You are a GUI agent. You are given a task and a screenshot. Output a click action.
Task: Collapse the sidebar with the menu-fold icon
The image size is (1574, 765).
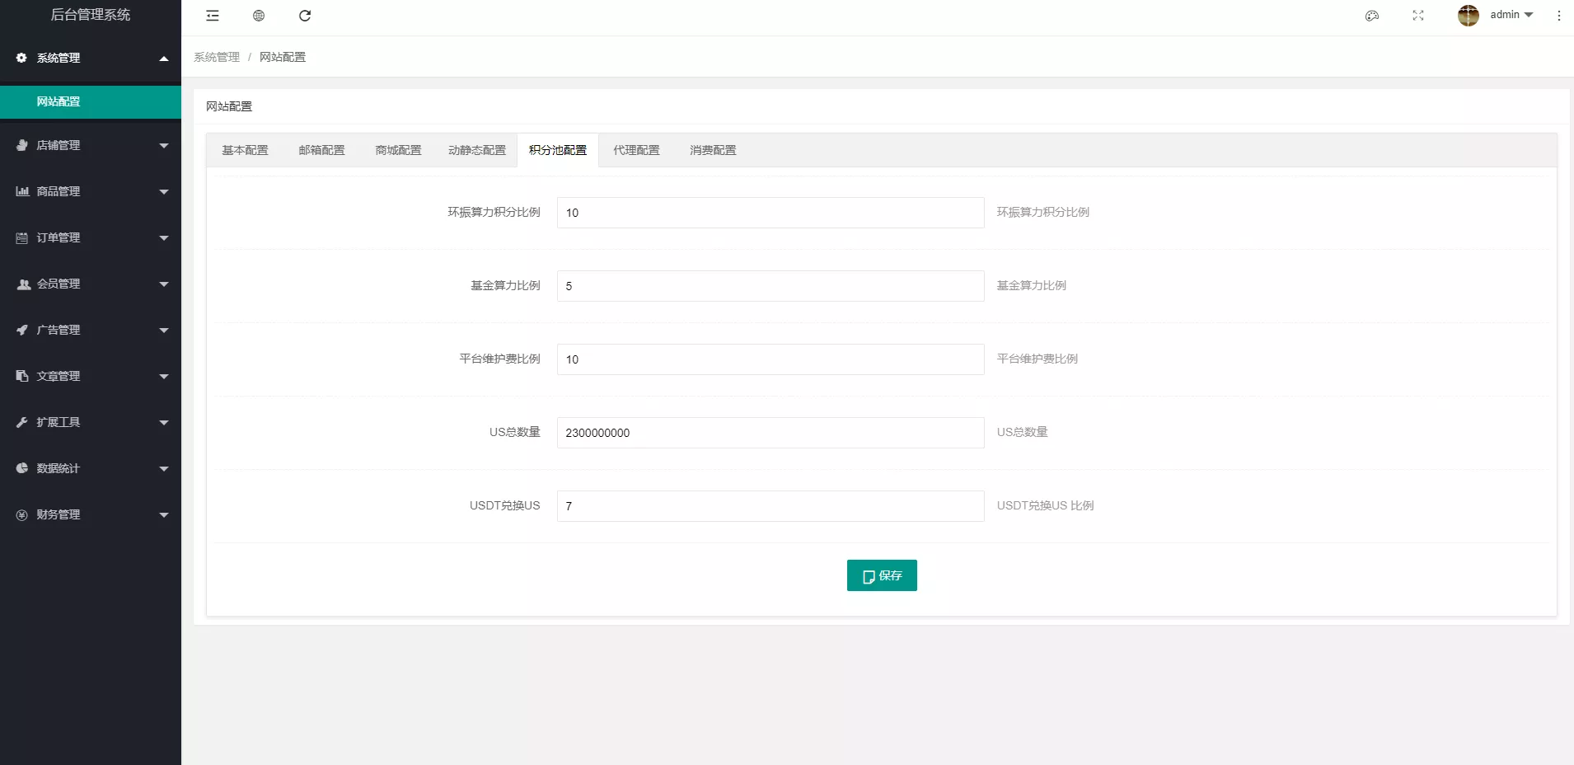(213, 16)
